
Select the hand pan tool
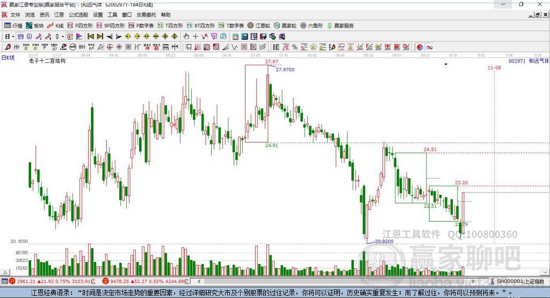186,37
